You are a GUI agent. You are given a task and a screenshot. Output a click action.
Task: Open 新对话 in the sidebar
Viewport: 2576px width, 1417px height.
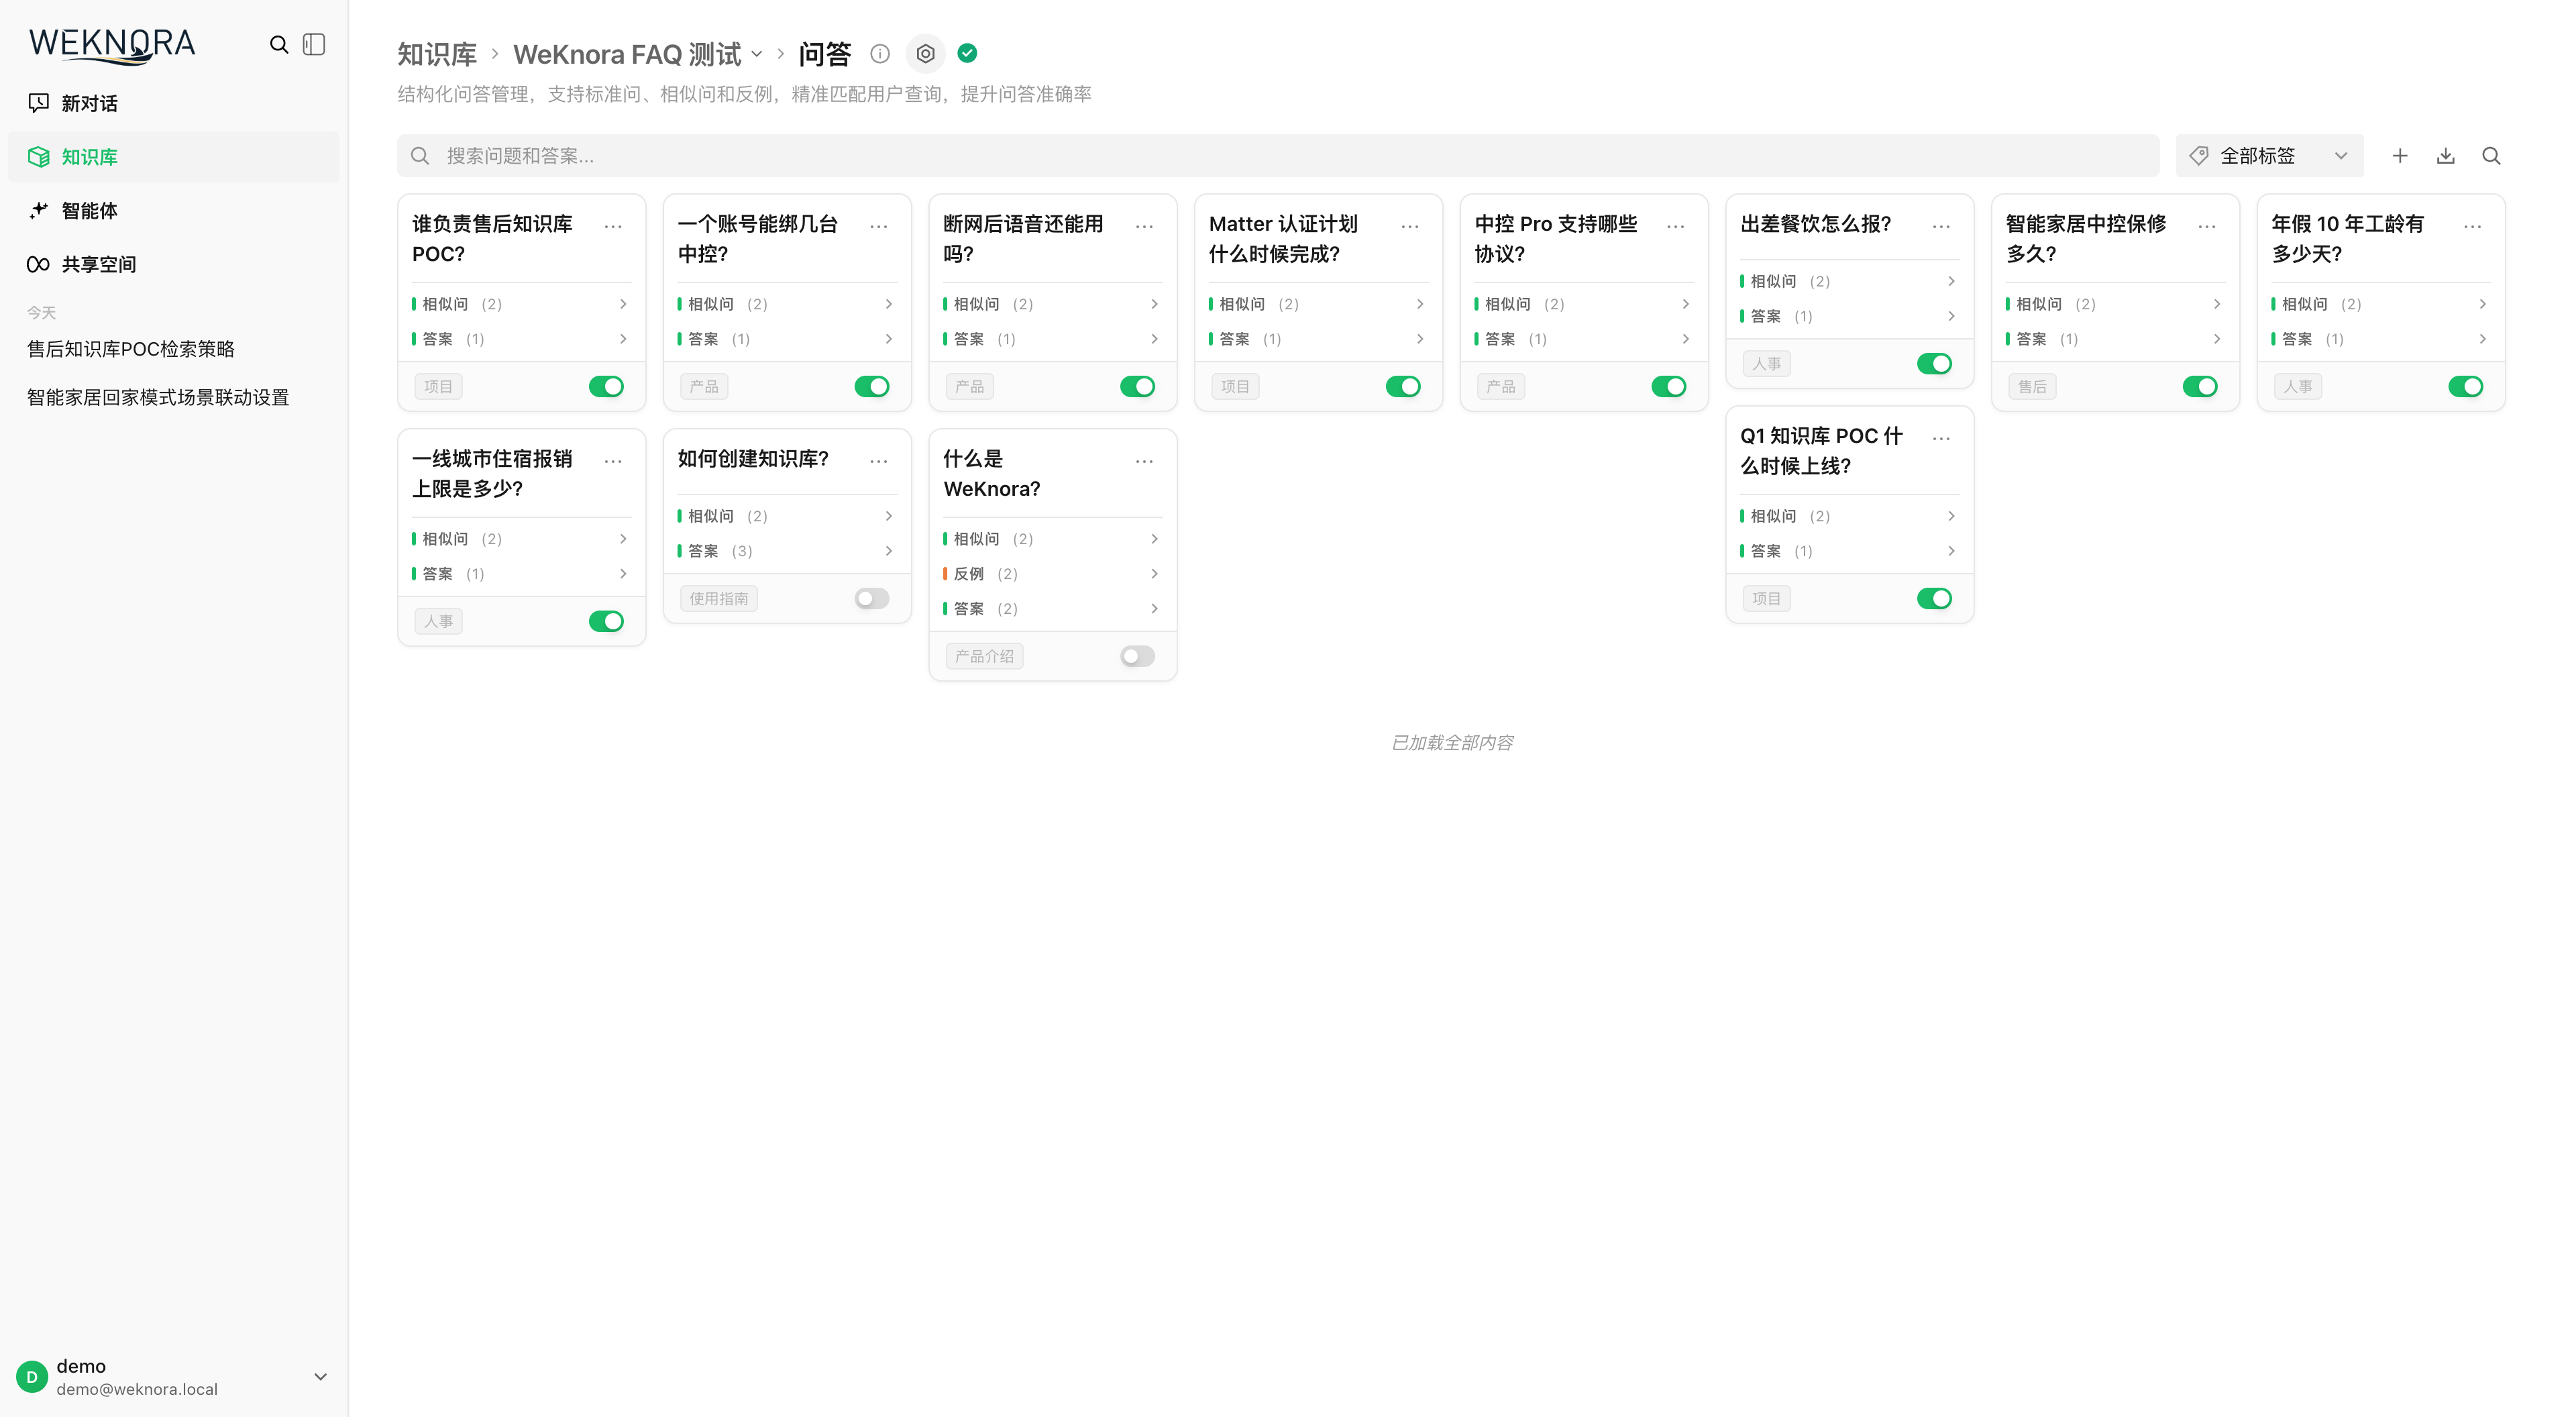(x=174, y=103)
